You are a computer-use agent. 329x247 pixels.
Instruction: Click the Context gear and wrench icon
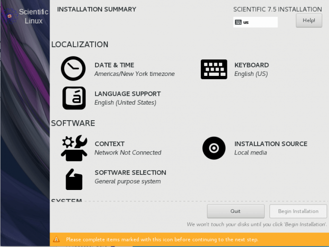click(74, 148)
